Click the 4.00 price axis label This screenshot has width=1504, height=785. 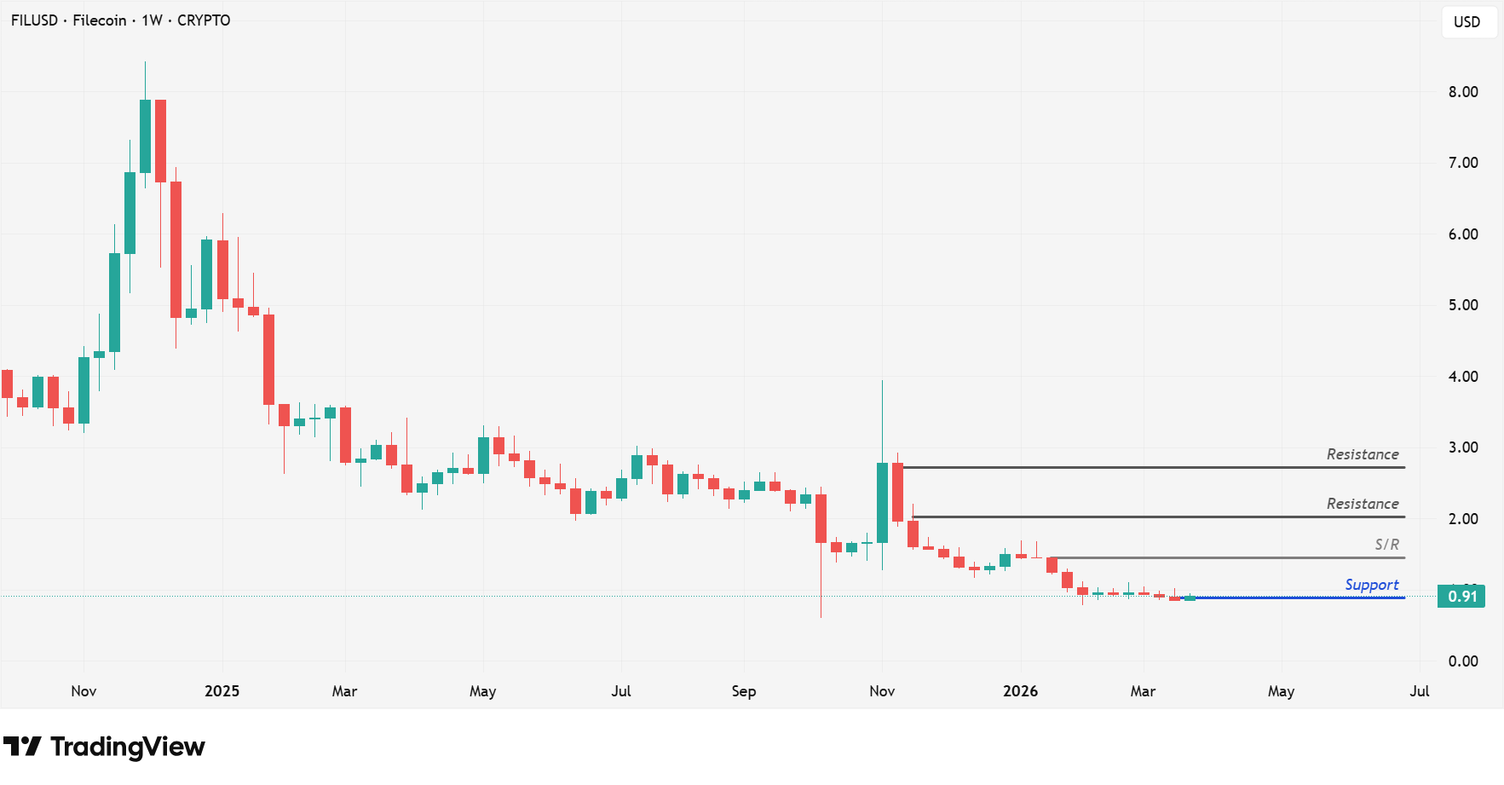pos(1463,377)
